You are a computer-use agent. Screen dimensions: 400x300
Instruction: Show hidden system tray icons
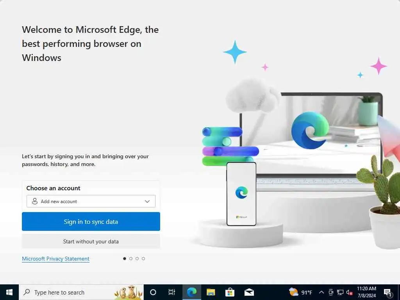321,292
